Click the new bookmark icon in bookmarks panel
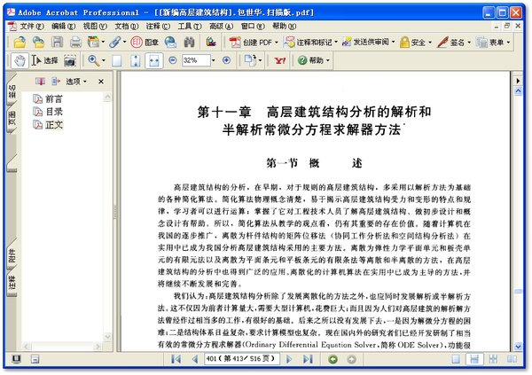Viewport: 532px width, 375px height. (x=40, y=81)
